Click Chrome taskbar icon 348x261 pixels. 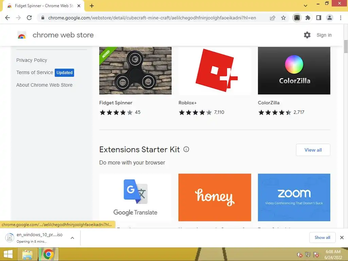(x=49, y=254)
